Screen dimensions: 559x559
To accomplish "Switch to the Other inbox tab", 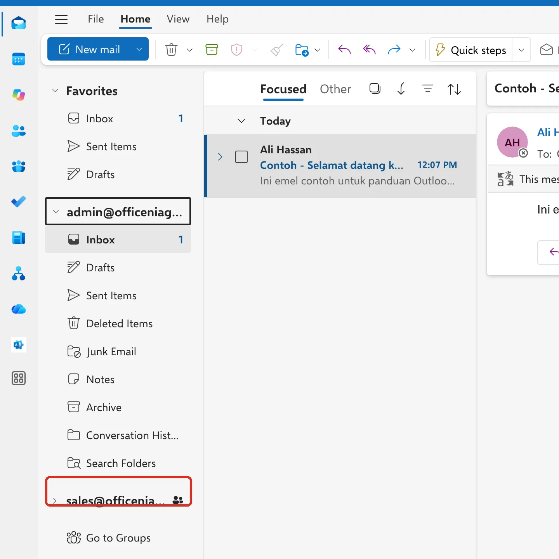I will [x=335, y=89].
